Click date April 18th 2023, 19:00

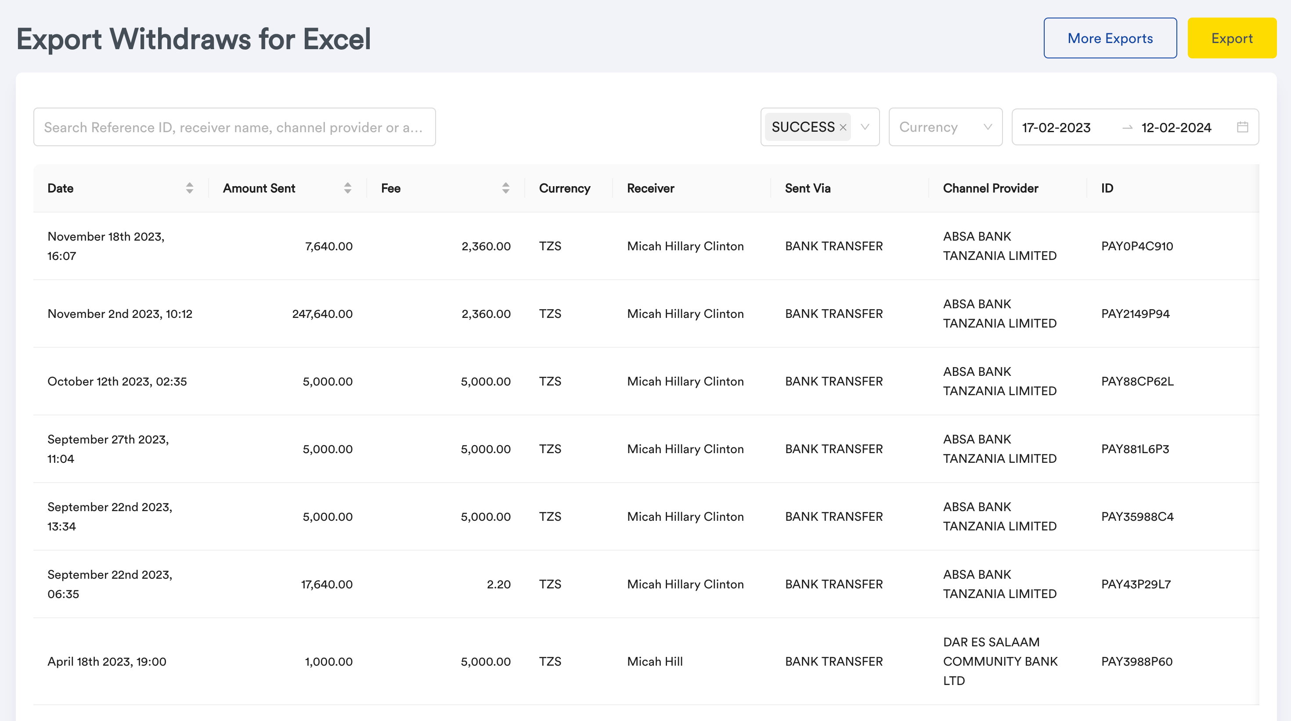107,662
